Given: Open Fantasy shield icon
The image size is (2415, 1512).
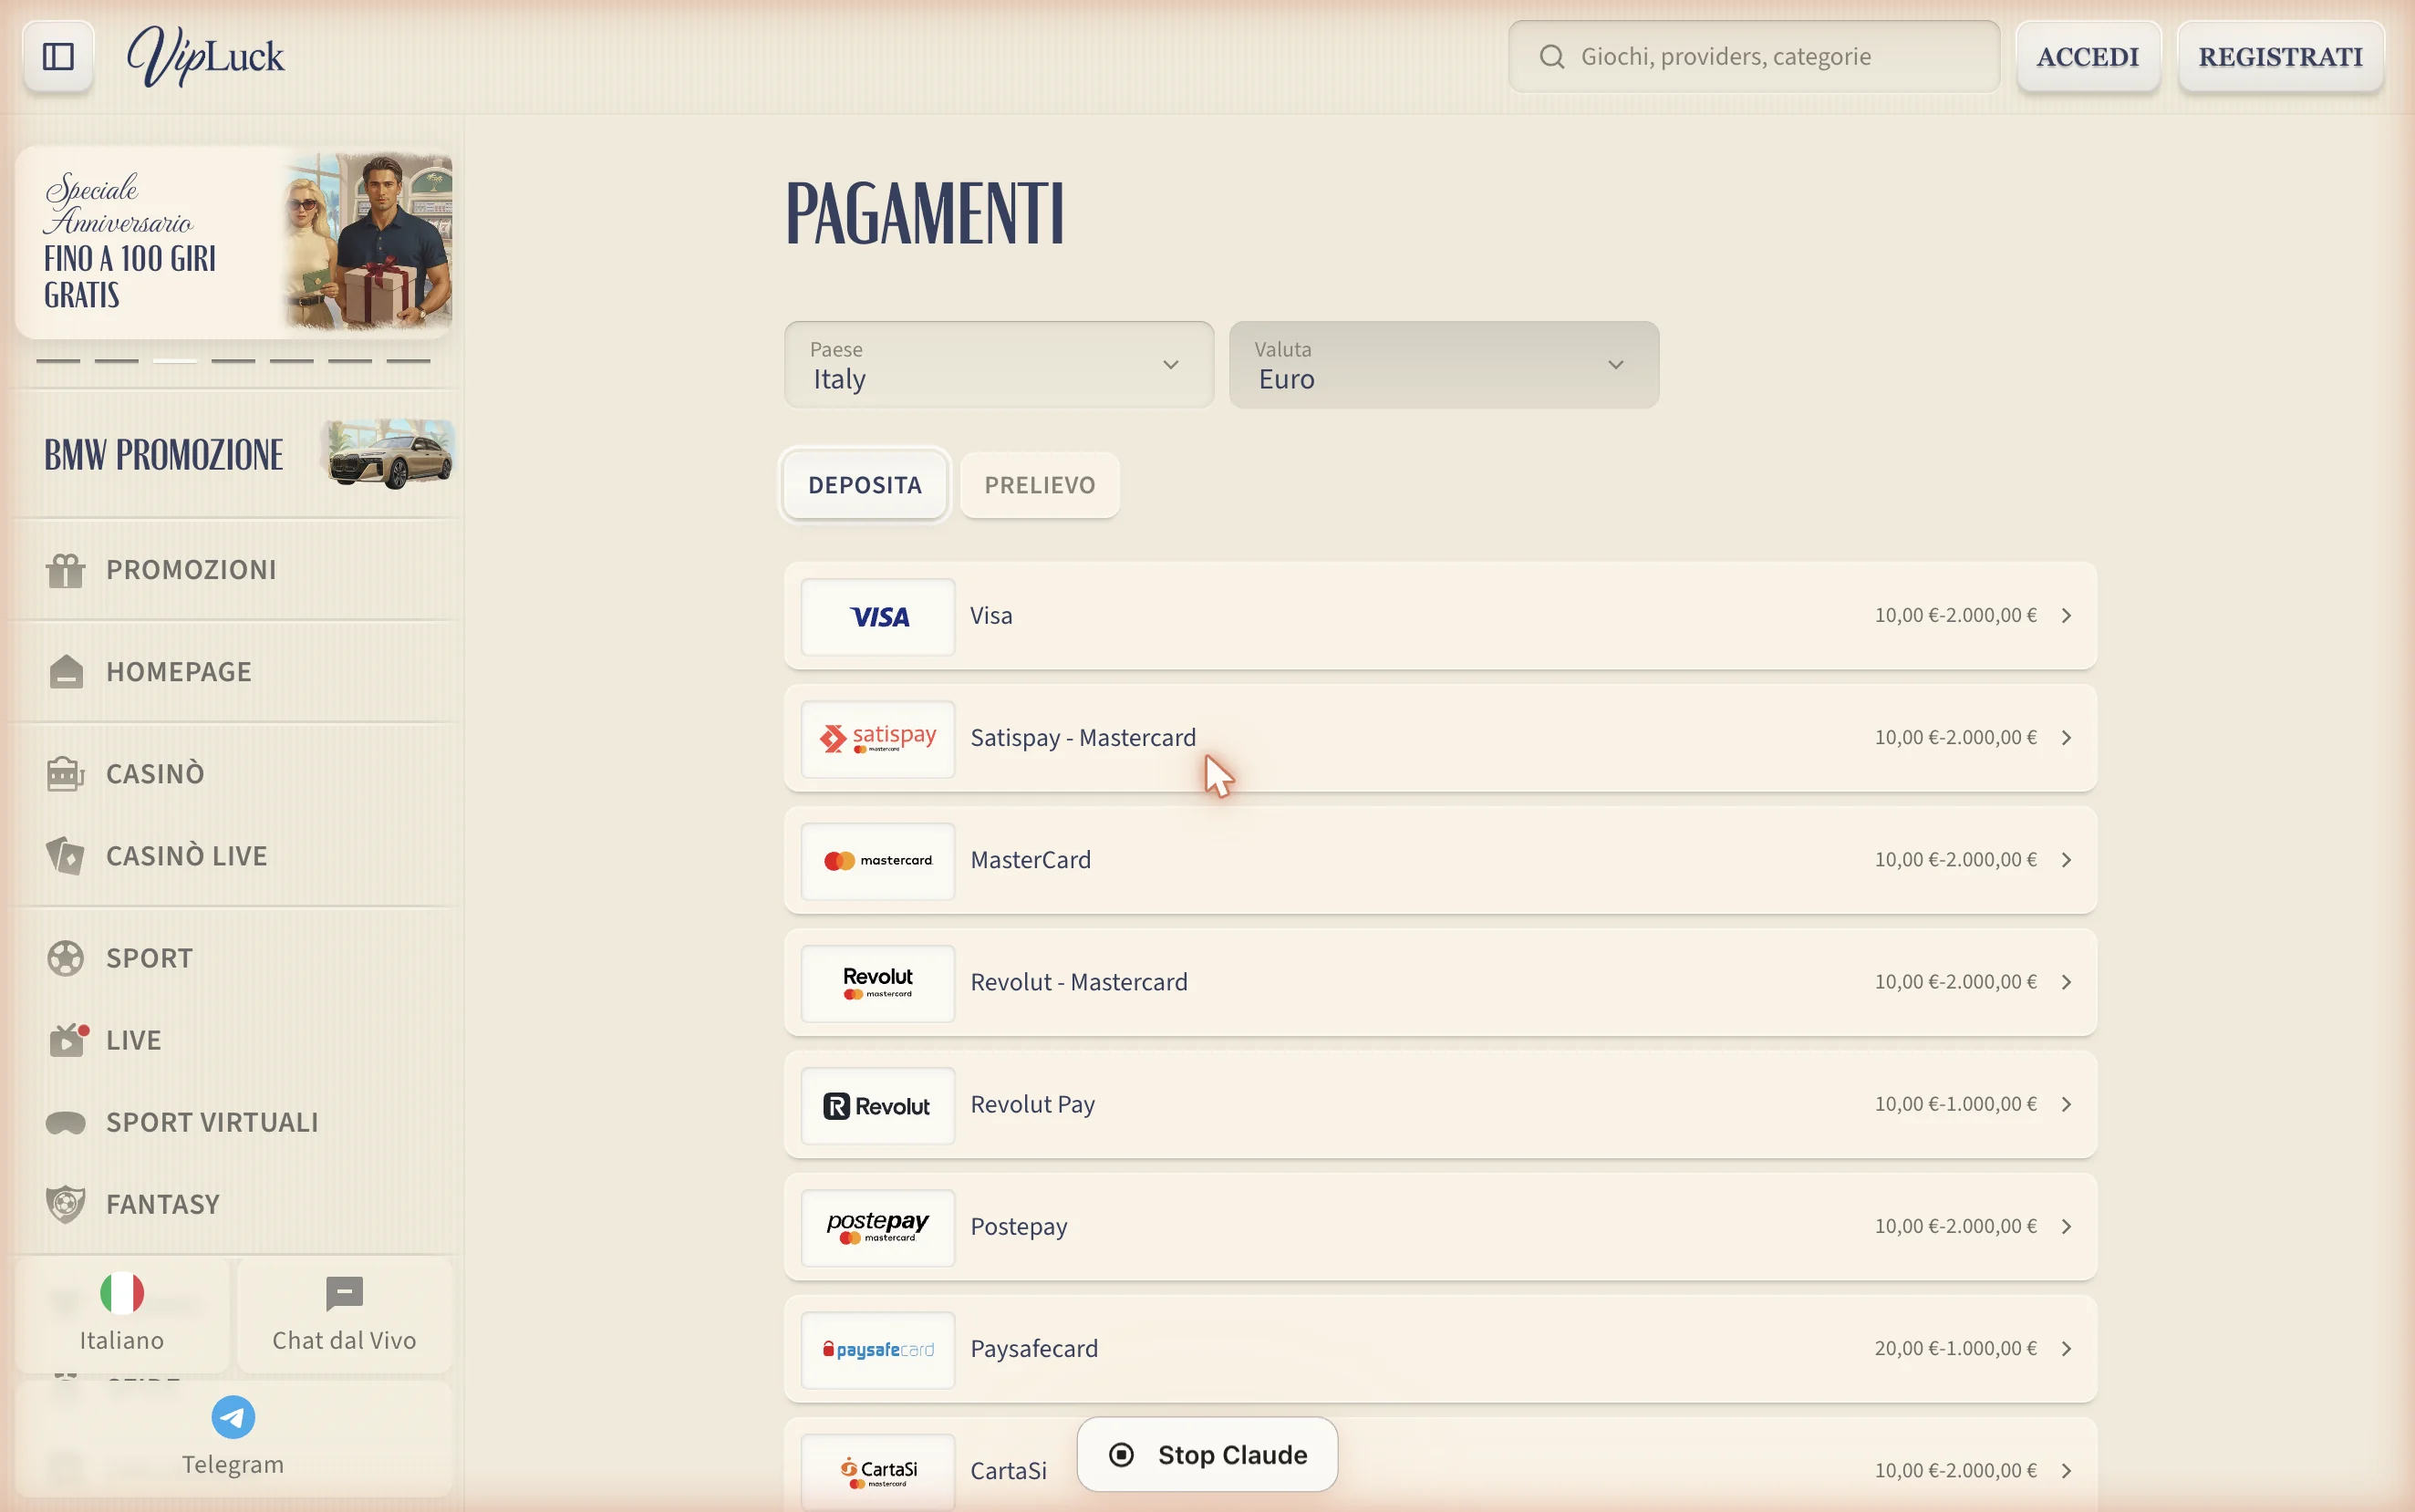Looking at the screenshot, I should [x=66, y=1204].
